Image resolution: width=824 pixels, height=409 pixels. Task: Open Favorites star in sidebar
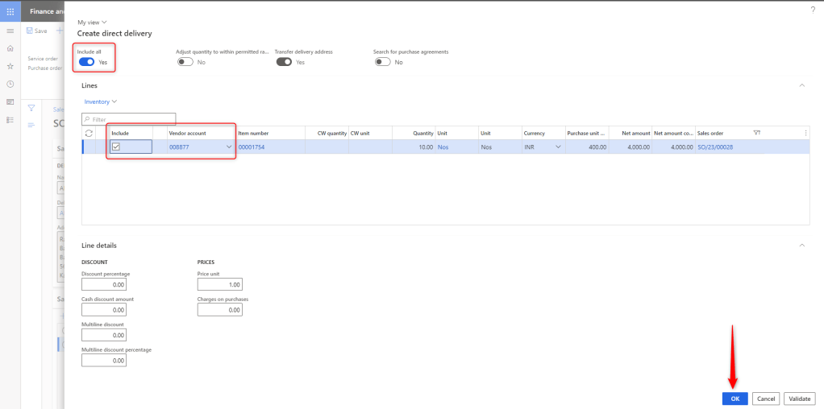coord(10,66)
